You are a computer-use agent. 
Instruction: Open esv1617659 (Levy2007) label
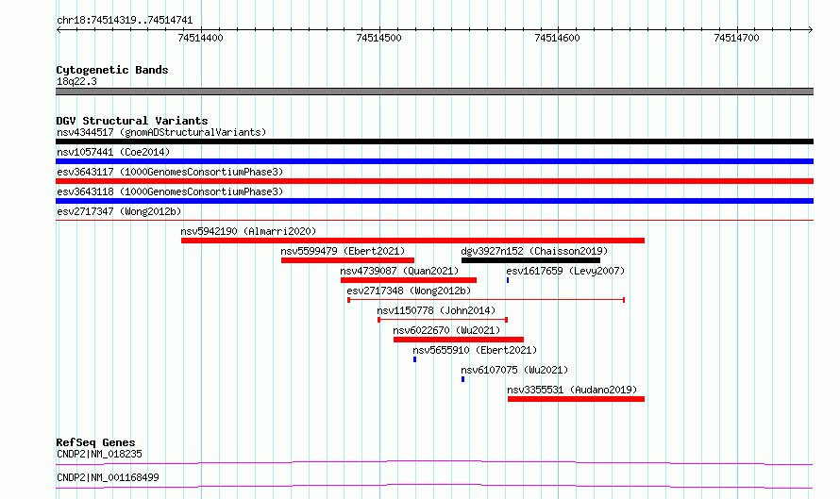click(565, 271)
